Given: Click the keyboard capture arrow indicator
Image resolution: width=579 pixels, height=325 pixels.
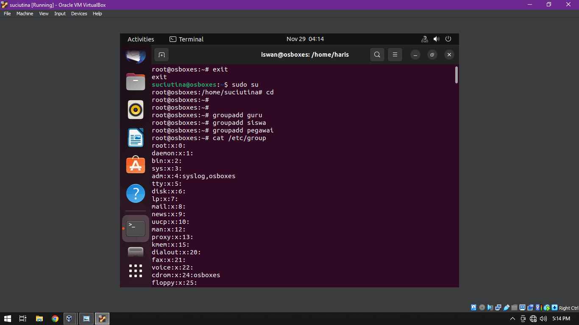Looking at the screenshot, I should pyautogui.click(x=554, y=308).
